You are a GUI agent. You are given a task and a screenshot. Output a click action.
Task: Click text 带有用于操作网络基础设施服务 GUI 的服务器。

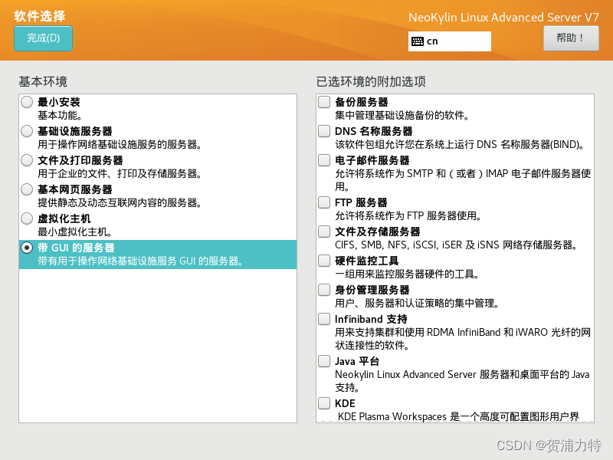pos(140,261)
